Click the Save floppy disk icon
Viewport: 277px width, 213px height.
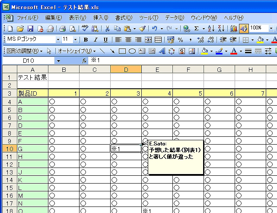coord(30,29)
